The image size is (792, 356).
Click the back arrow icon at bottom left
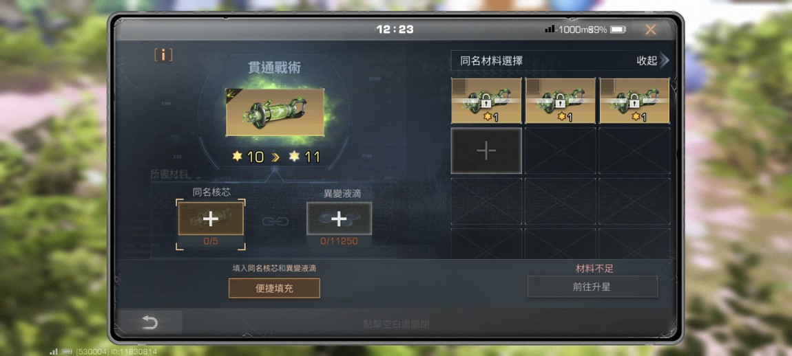[x=149, y=322]
